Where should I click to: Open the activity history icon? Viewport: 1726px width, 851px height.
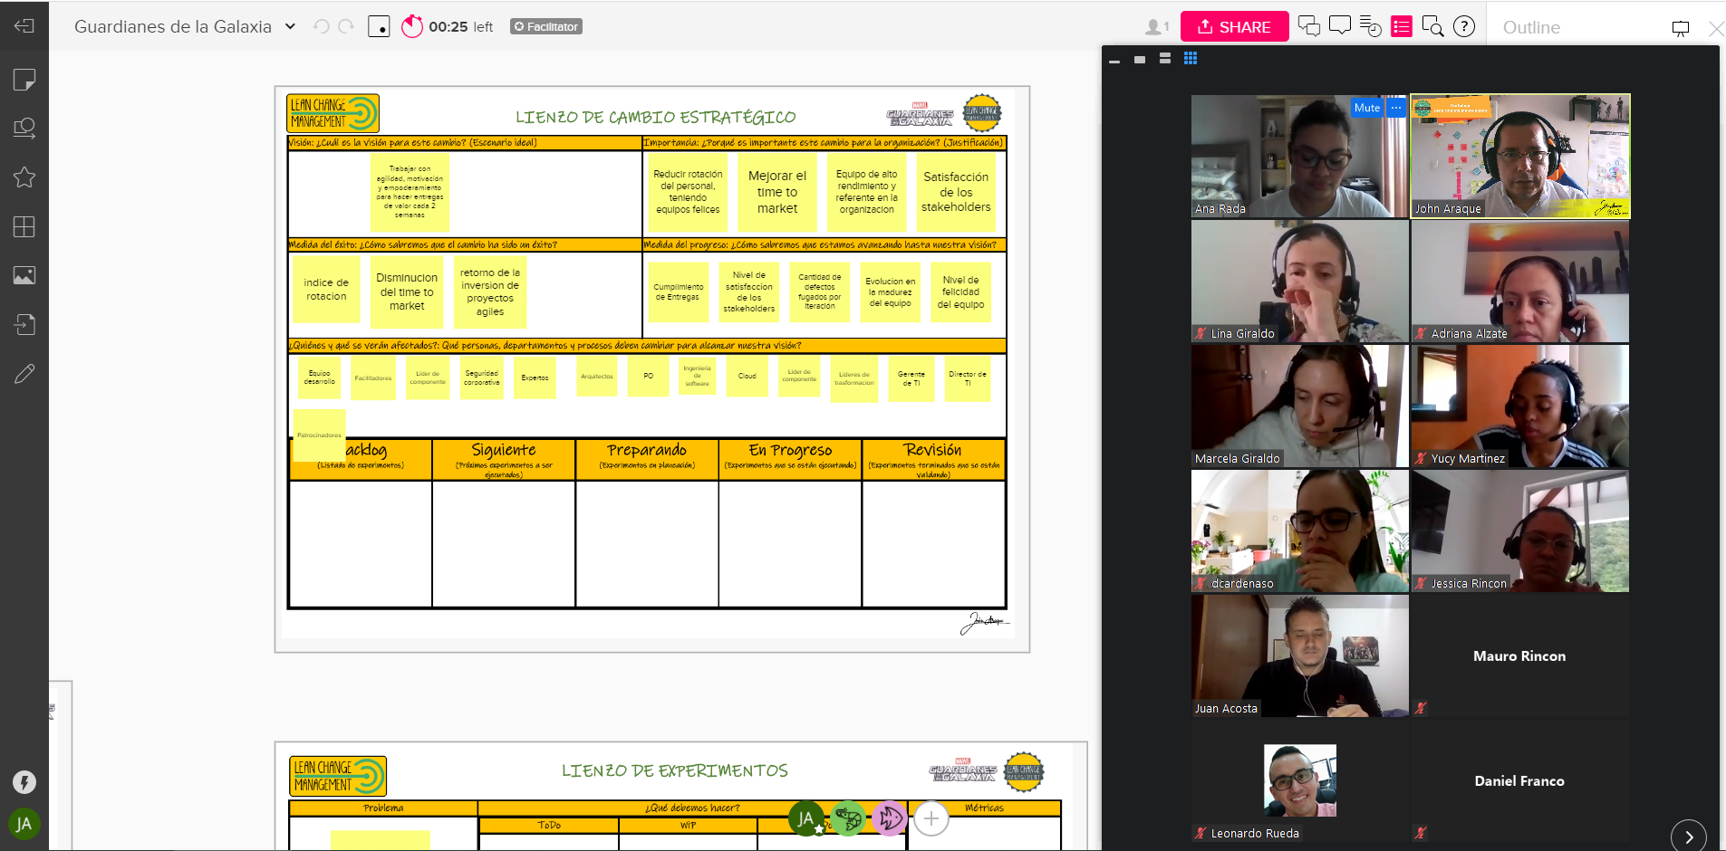1371,26
